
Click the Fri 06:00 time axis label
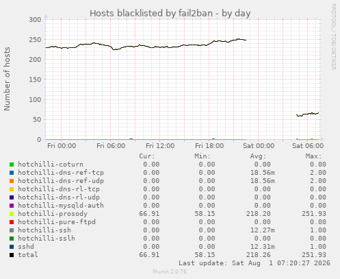(111, 146)
